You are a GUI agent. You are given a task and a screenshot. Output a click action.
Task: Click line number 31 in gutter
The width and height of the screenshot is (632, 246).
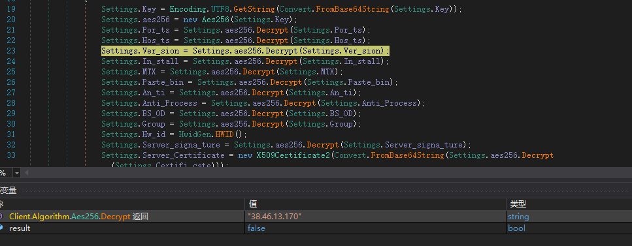click(x=11, y=134)
